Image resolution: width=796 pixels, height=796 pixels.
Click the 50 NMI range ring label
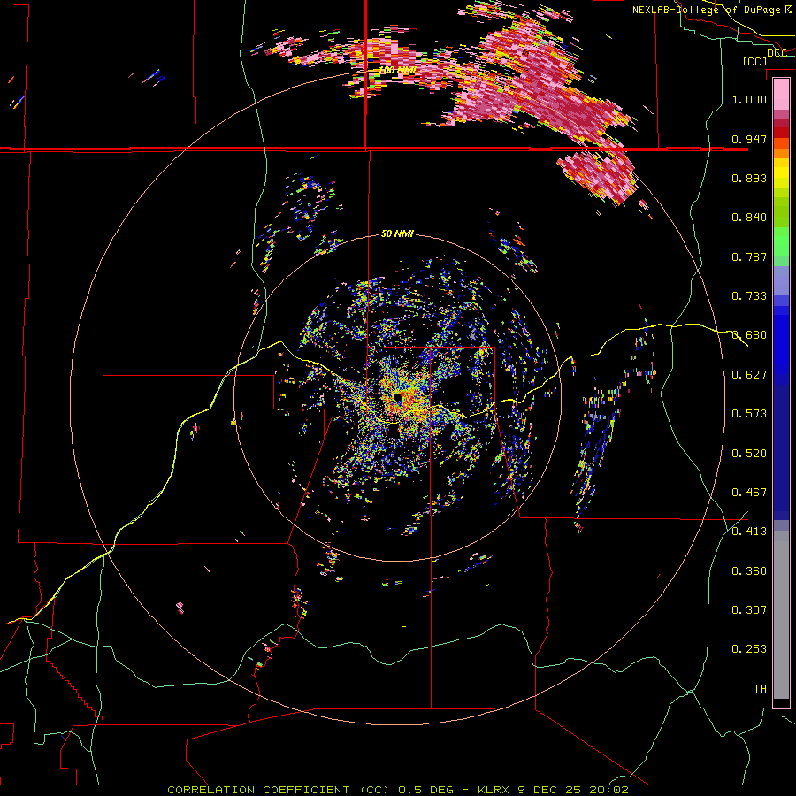pos(397,234)
